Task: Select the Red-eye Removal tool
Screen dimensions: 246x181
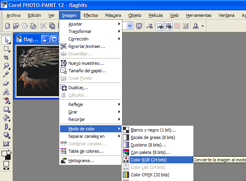Action: coord(6,101)
